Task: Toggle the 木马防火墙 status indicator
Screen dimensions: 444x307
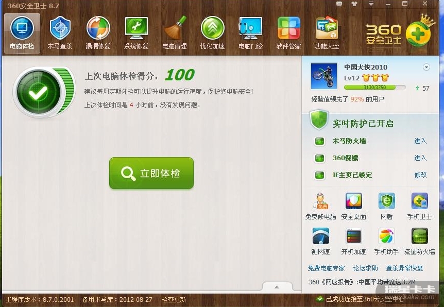Action: [320, 141]
